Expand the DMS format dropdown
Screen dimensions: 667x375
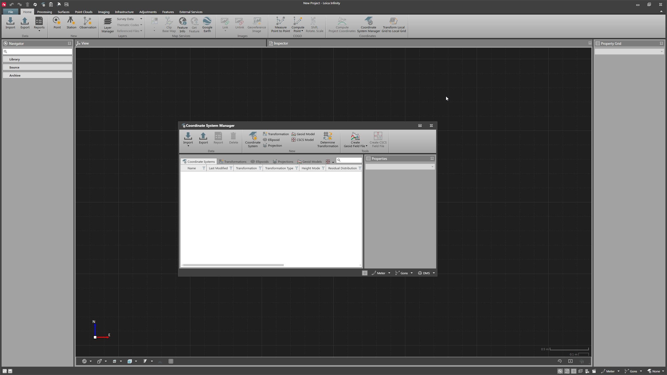point(434,273)
